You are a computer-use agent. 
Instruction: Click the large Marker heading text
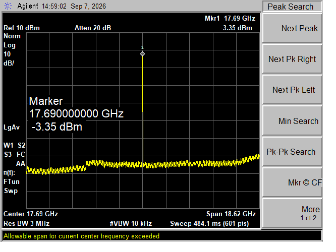coord(45,101)
